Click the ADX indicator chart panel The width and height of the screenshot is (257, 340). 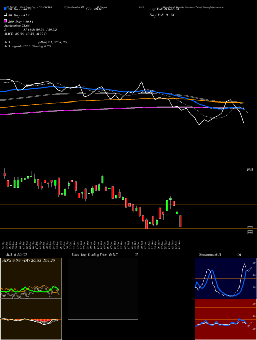tap(31, 278)
